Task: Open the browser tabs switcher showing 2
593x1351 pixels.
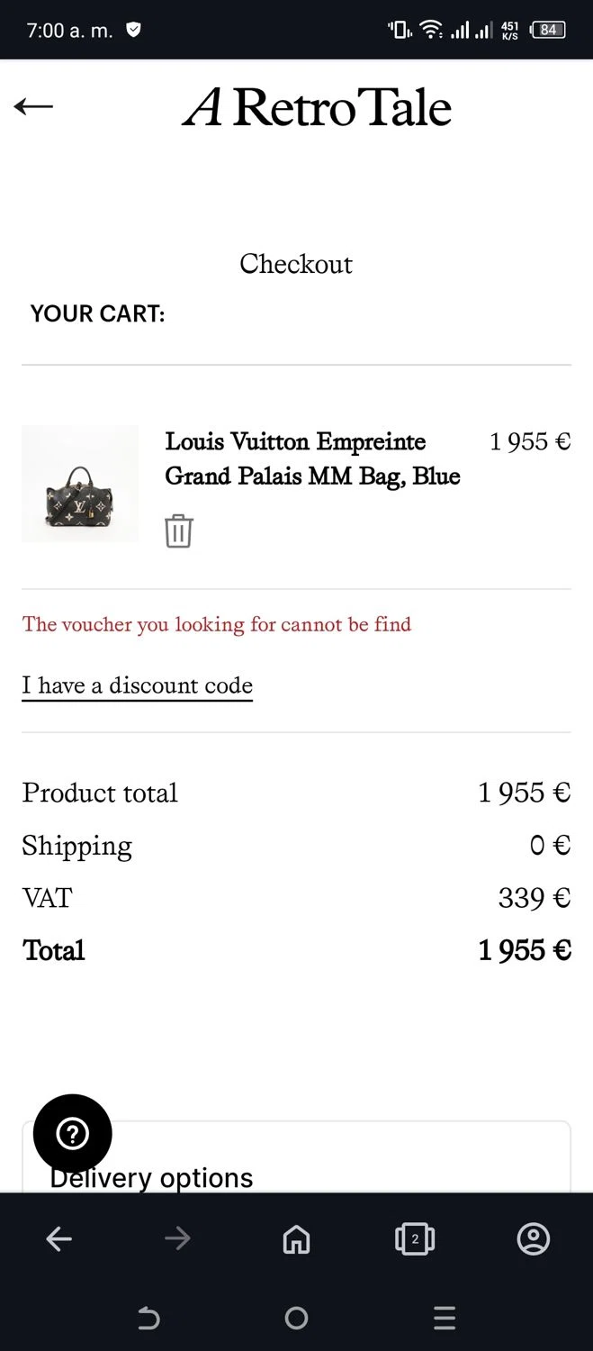Action: click(415, 1239)
